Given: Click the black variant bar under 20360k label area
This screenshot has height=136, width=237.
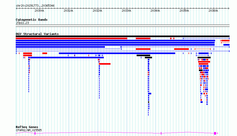Looking at the screenshot, I should coord(204,58).
